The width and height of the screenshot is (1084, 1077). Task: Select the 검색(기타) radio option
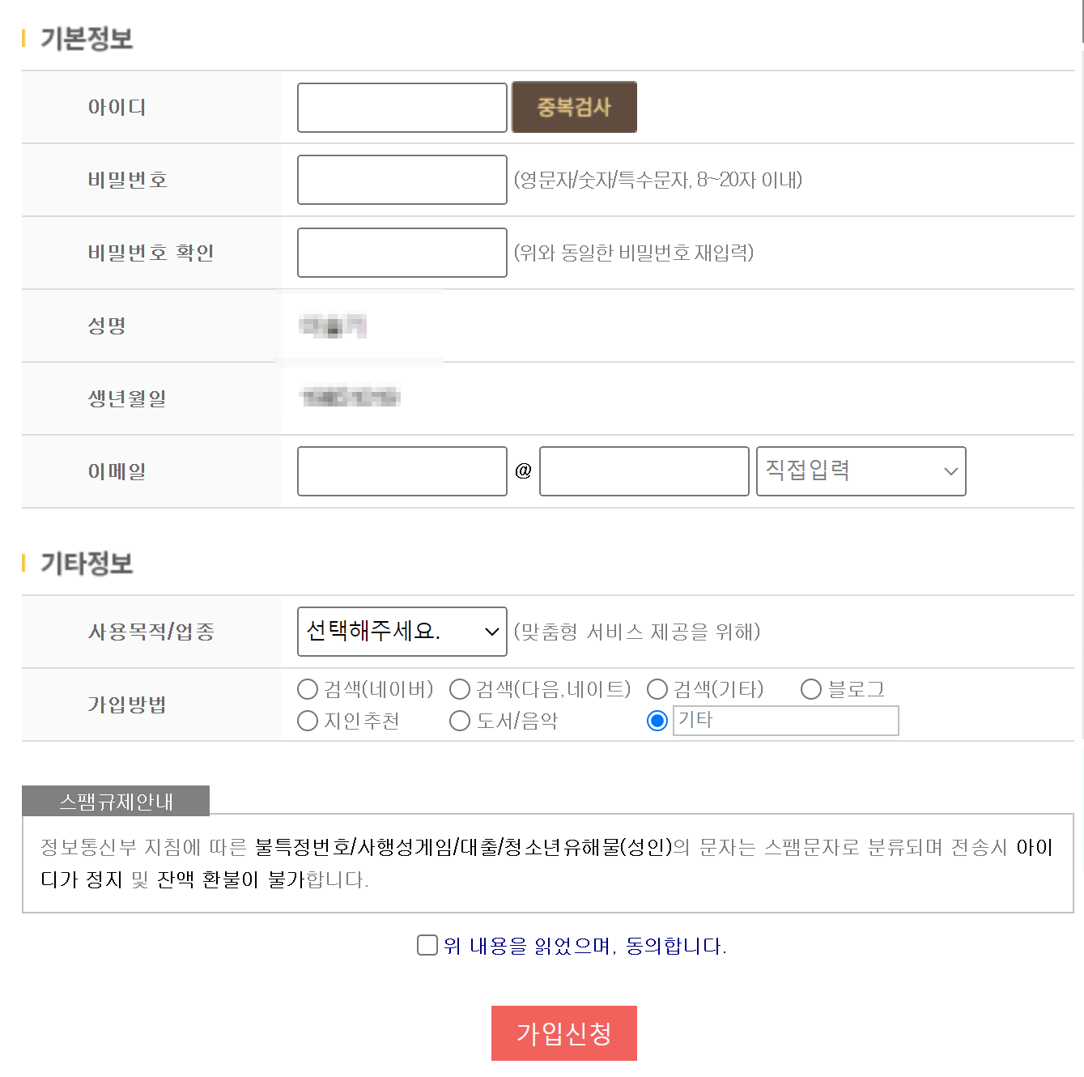(657, 689)
